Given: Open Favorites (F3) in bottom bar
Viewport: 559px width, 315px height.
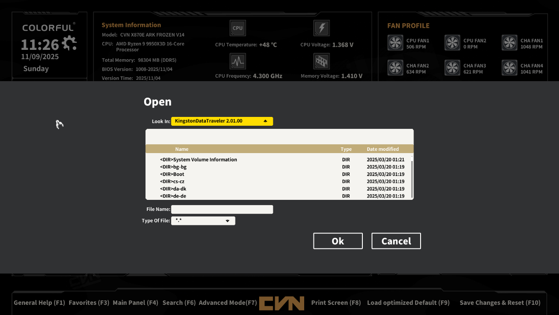Looking at the screenshot, I should pos(89,303).
